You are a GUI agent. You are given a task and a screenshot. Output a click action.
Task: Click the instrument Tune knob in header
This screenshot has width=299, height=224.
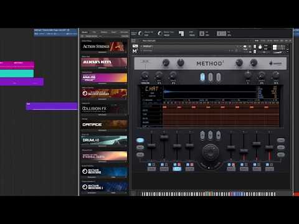(x=260, y=47)
